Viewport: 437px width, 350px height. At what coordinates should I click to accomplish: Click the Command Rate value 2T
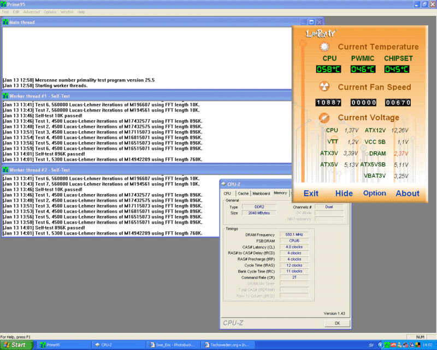pyautogui.click(x=294, y=277)
